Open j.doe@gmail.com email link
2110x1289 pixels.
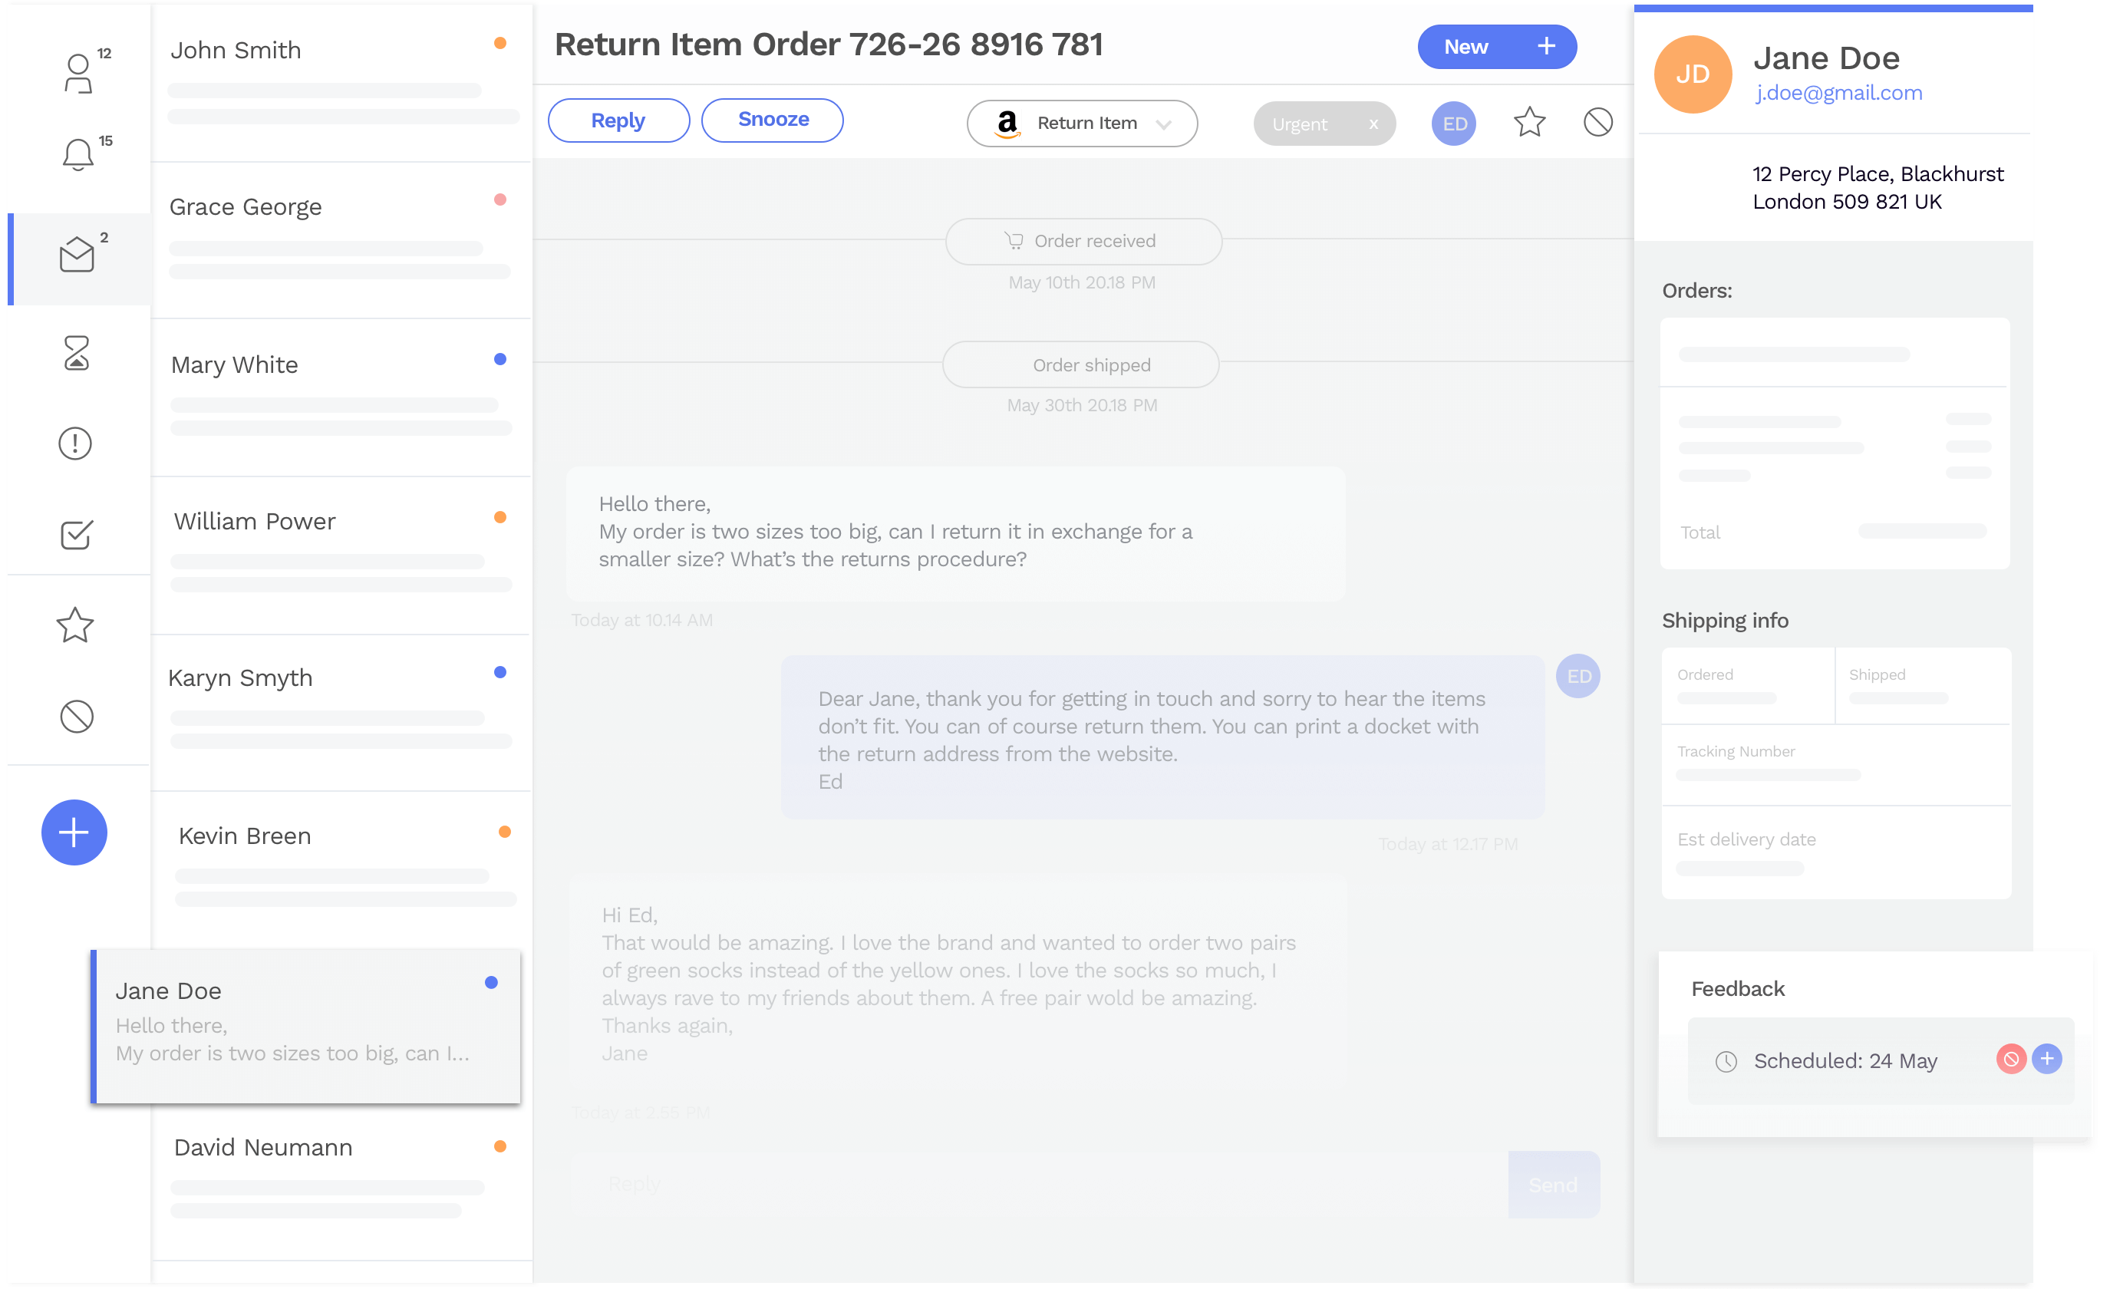[1838, 93]
